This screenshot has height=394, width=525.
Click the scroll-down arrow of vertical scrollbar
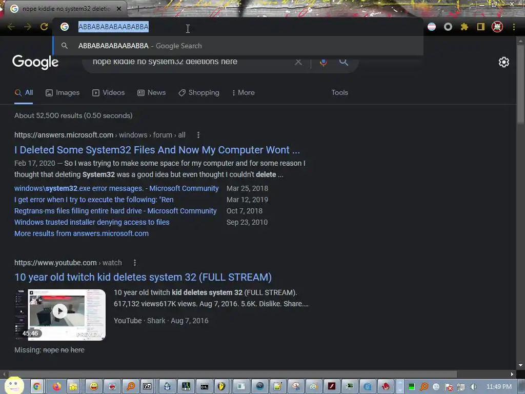(x=521, y=365)
